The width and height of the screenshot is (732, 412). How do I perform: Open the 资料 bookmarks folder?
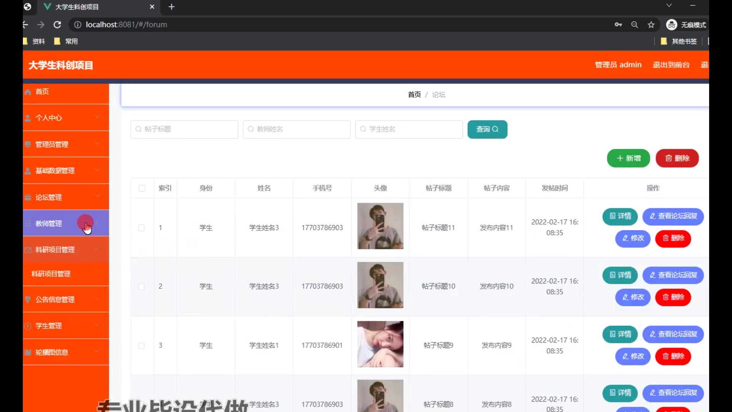click(34, 41)
